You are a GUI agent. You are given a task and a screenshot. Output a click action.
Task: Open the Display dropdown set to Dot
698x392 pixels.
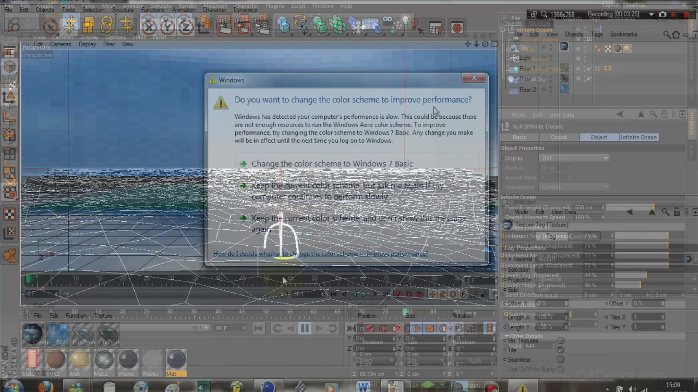pyautogui.click(x=574, y=158)
